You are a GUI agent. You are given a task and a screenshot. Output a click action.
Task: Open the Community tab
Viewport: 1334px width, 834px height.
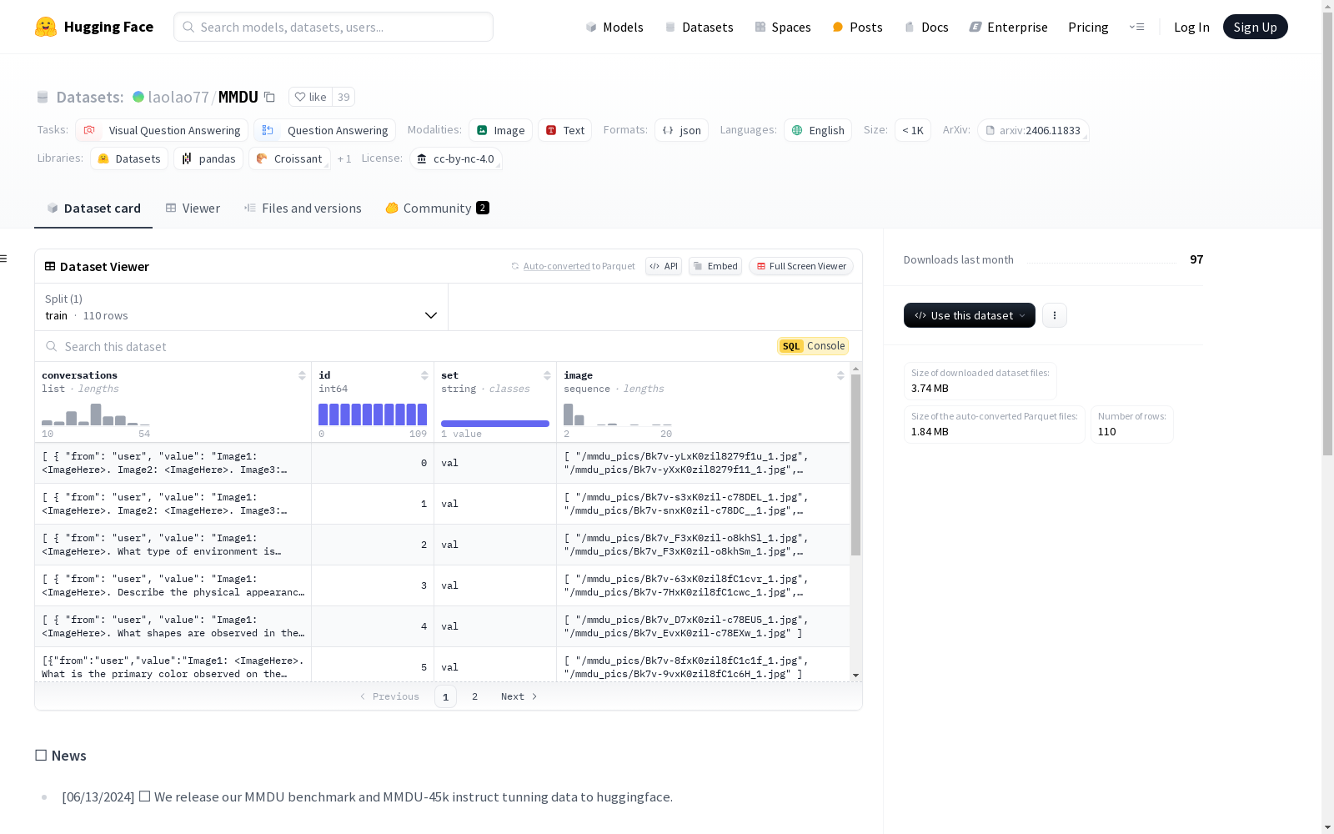pos(437,208)
